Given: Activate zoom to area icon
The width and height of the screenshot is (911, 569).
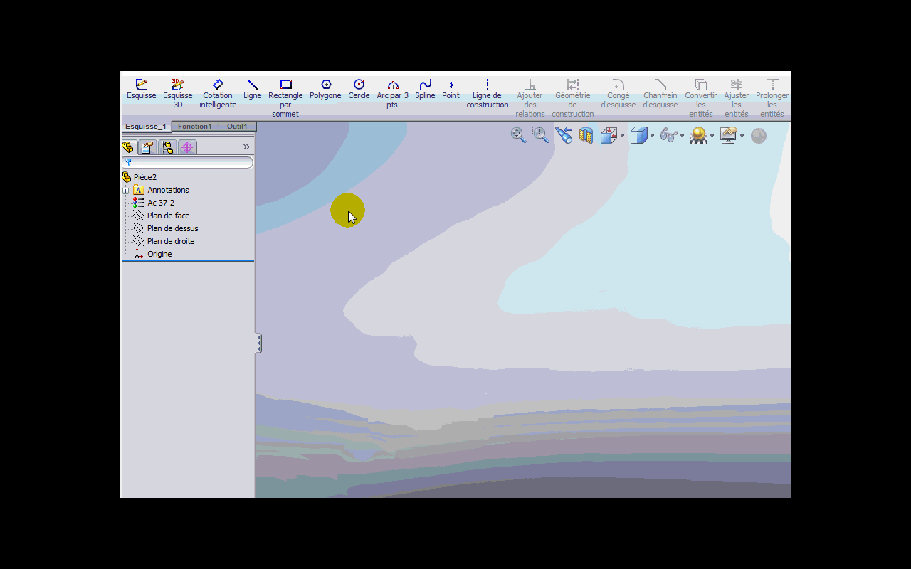Looking at the screenshot, I should [x=541, y=135].
